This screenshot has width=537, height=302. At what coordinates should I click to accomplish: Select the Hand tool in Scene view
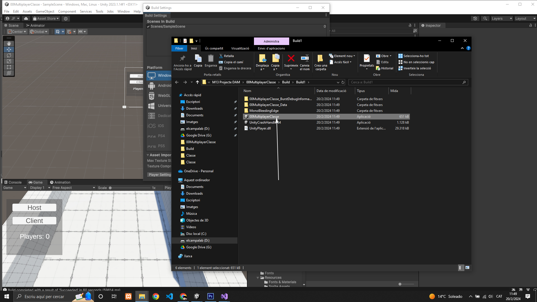9,43
